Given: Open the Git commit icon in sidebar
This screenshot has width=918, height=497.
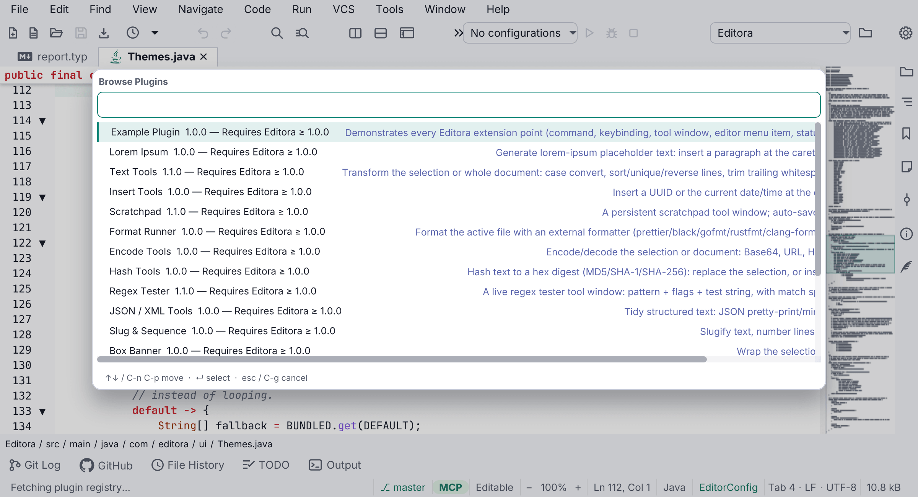Looking at the screenshot, I should [x=907, y=200].
